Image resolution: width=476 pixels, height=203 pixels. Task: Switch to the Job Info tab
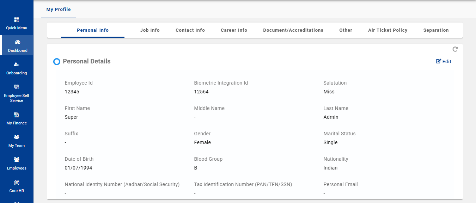tap(150, 30)
